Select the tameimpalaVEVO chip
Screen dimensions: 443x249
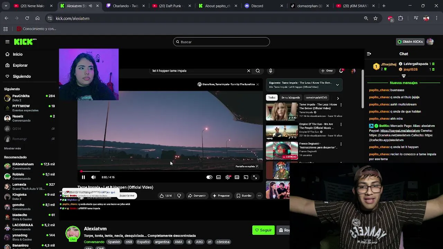click(316, 98)
